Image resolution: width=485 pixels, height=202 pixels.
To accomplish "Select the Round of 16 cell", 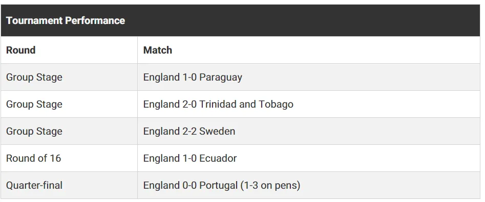I will point(69,158).
